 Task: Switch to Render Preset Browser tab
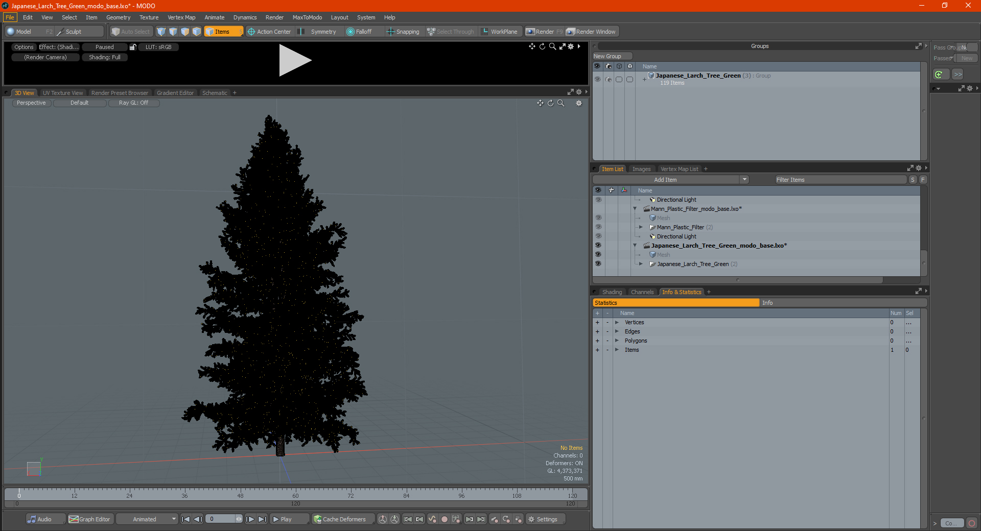tap(120, 93)
